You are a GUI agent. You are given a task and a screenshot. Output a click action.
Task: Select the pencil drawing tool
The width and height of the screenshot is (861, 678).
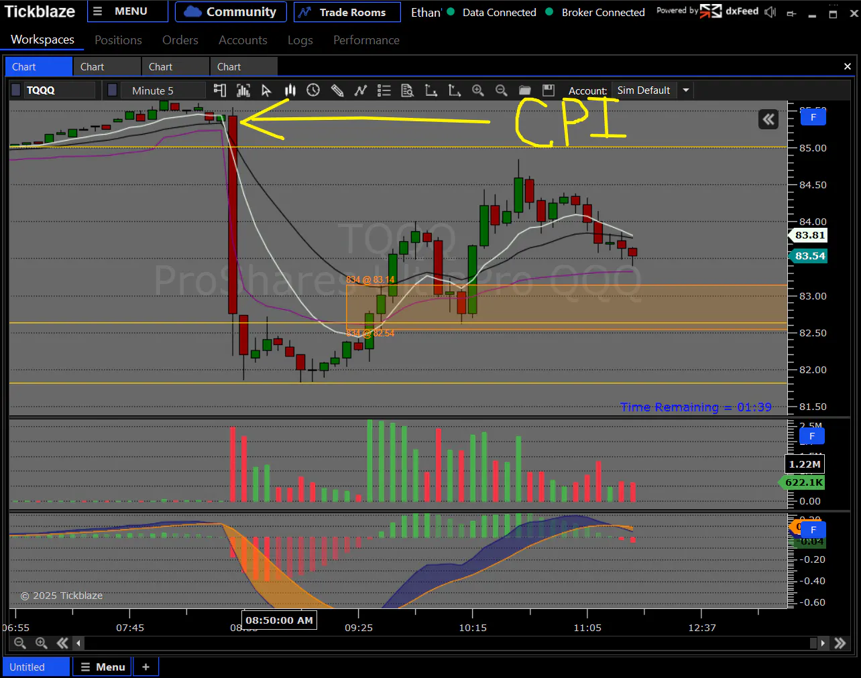[337, 90]
